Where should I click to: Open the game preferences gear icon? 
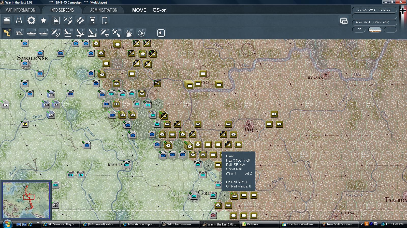(31, 20)
